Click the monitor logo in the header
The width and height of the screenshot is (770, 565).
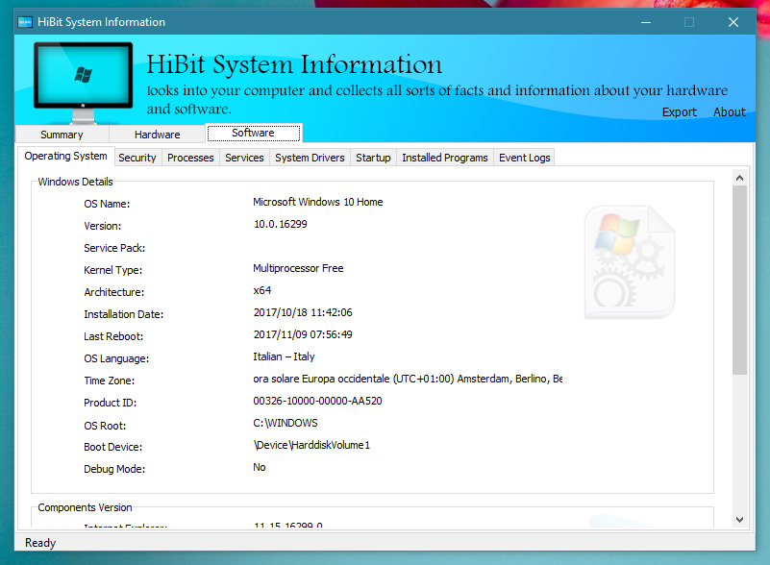click(x=83, y=81)
